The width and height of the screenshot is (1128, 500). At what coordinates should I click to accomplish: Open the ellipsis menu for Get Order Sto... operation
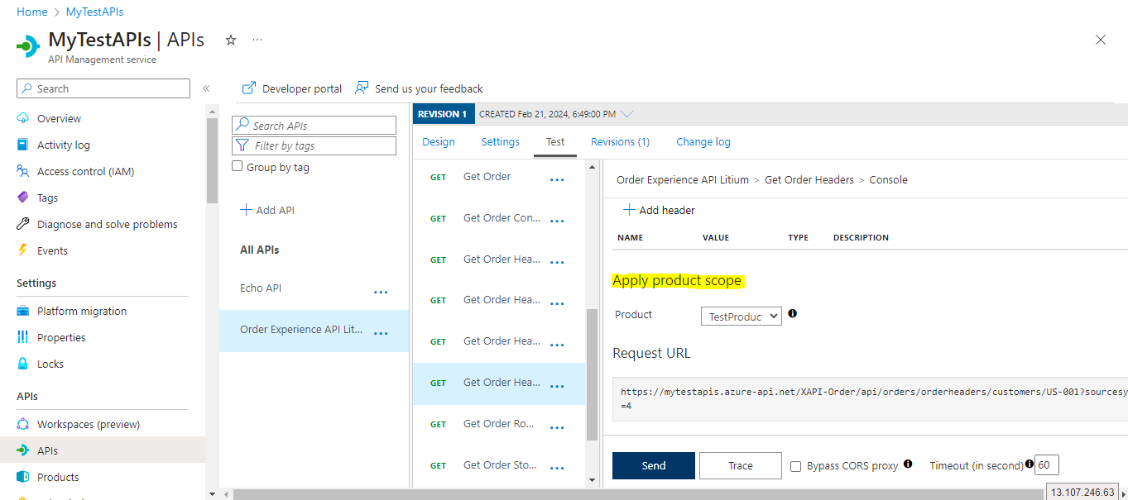coord(557,469)
